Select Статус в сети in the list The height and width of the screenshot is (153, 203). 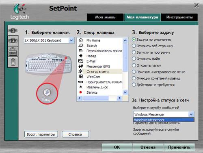coord(97,71)
